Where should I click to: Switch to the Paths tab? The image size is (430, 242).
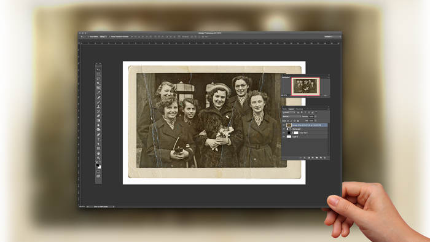284,109
